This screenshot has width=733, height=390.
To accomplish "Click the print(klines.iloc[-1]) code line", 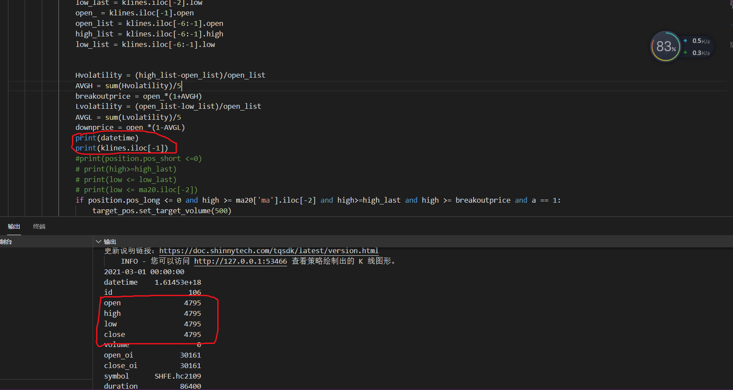I will (122, 148).
